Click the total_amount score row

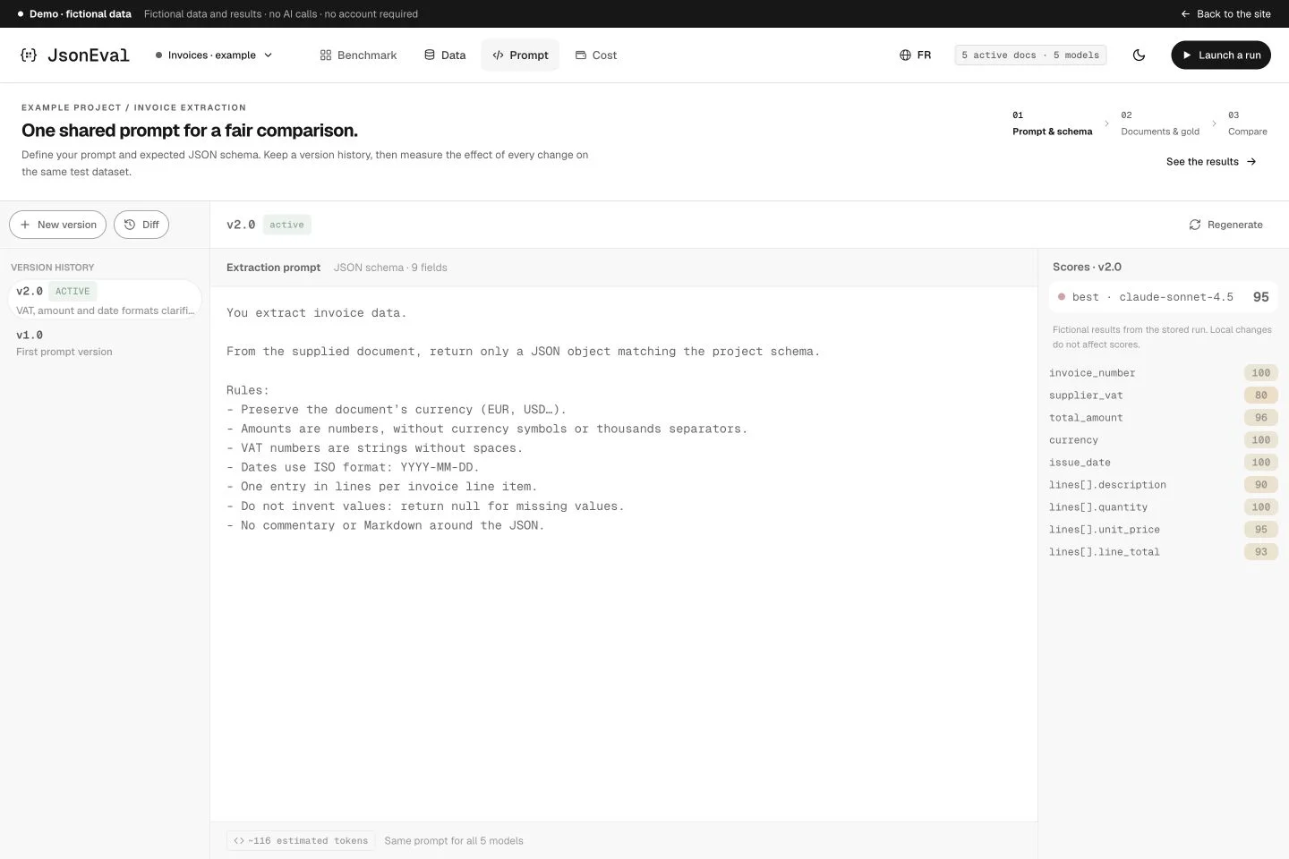click(x=1163, y=418)
